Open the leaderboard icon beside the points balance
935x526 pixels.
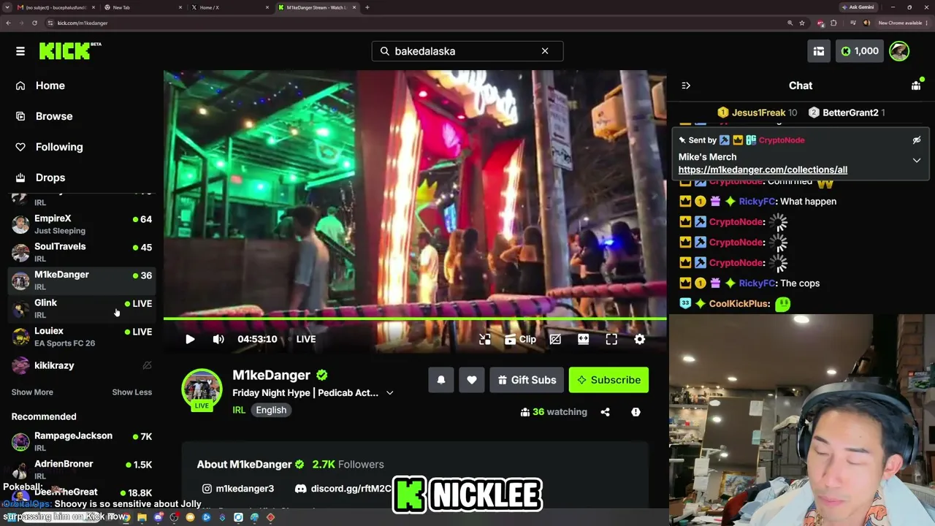tap(819, 51)
